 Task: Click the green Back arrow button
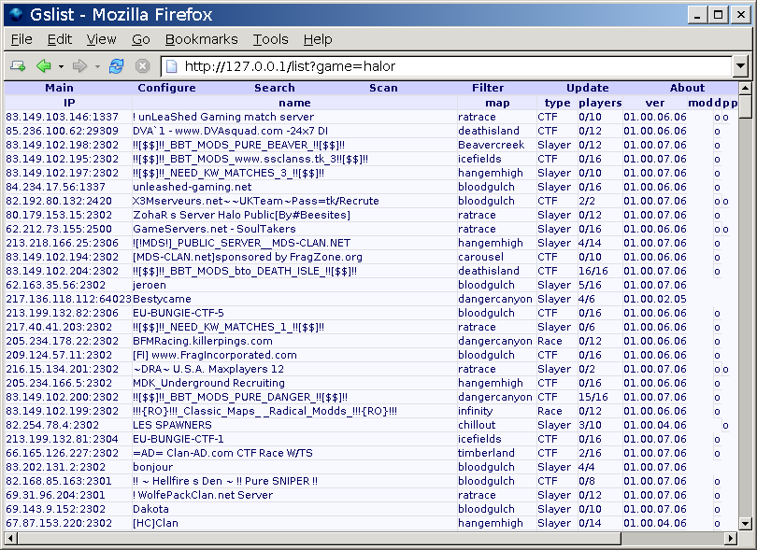pos(43,66)
